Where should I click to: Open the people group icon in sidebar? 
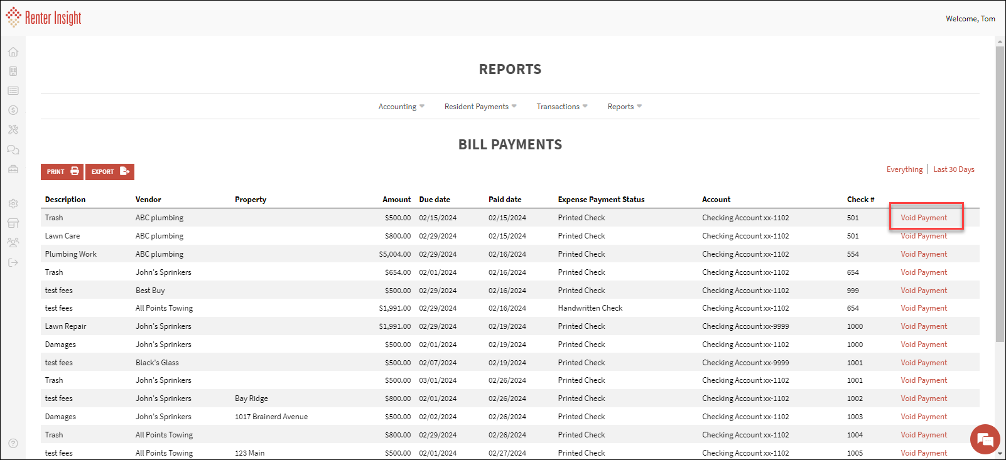click(x=13, y=242)
